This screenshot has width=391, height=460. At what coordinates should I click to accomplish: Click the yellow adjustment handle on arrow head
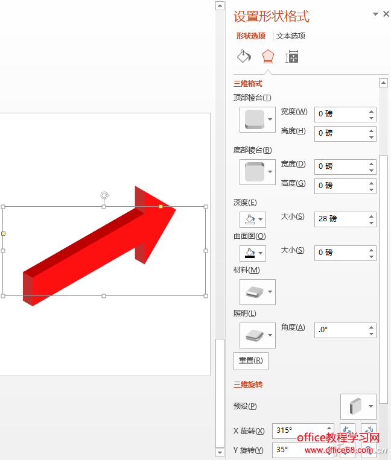click(x=161, y=207)
